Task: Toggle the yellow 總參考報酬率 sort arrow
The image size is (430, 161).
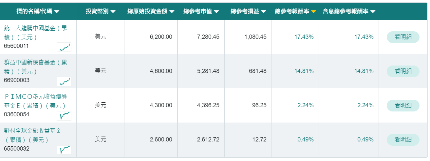Action: 313,12
